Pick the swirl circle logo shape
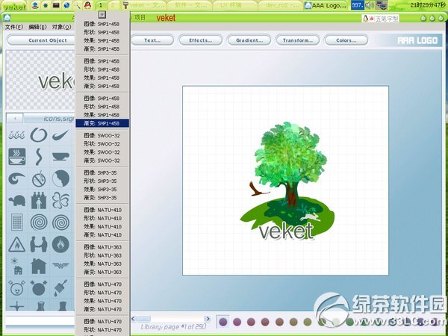The width and height of the screenshot is (448, 336). click(x=39, y=134)
